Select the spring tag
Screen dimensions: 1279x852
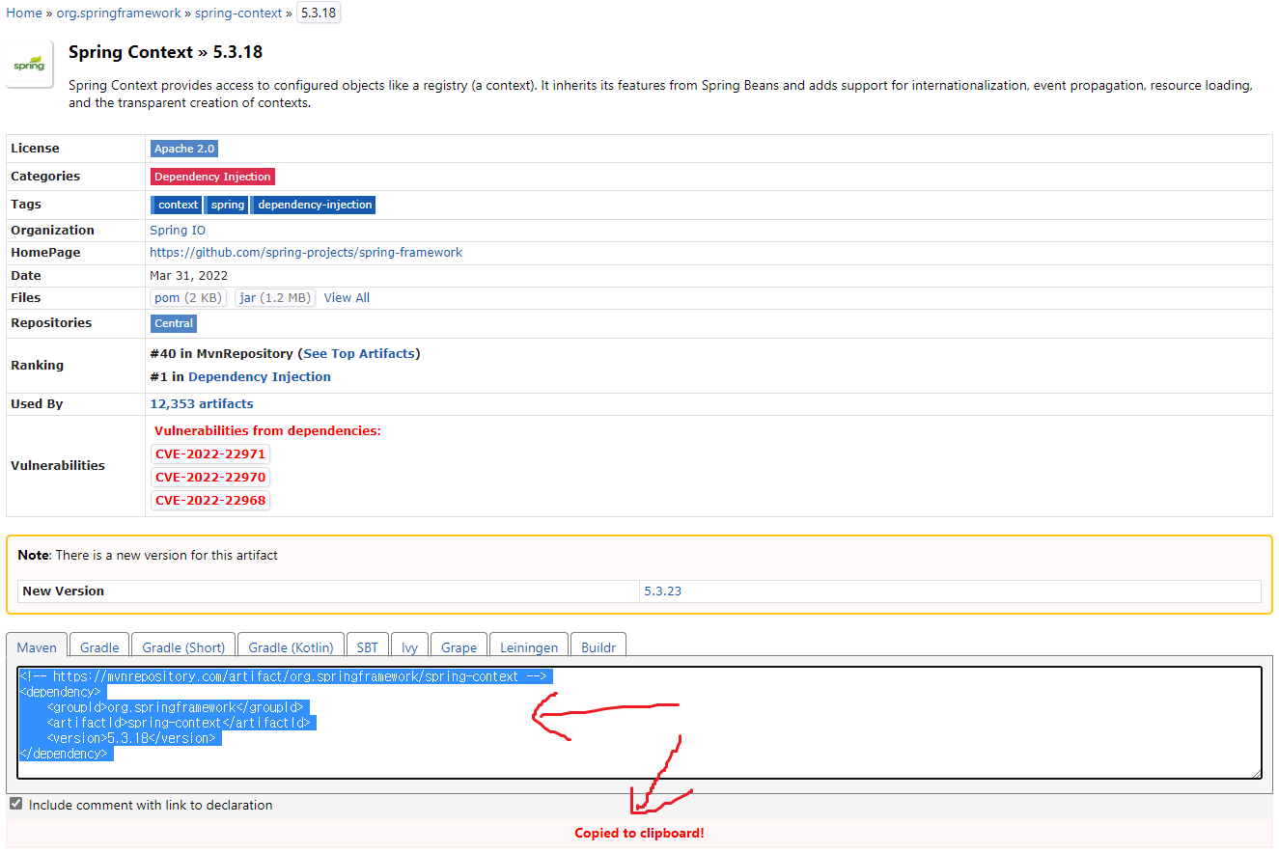click(227, 205)
